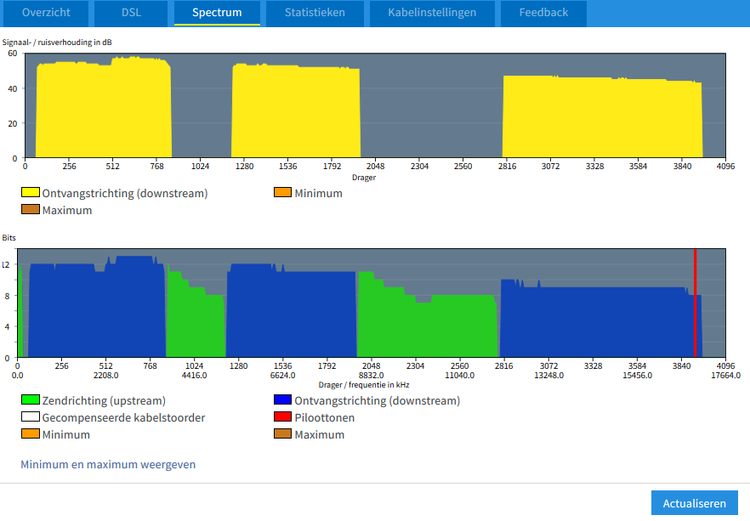Click the 'Minimum en maximum weergeven' link
The image size is (750, 521).
click(108, 464)
